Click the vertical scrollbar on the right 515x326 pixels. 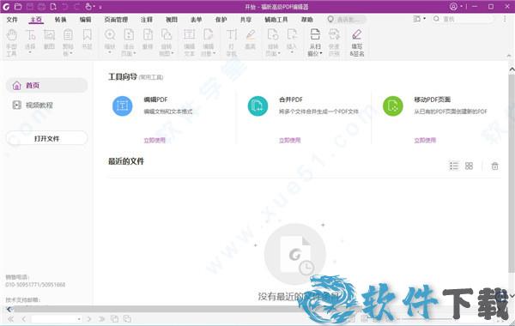tap(512, 172)
